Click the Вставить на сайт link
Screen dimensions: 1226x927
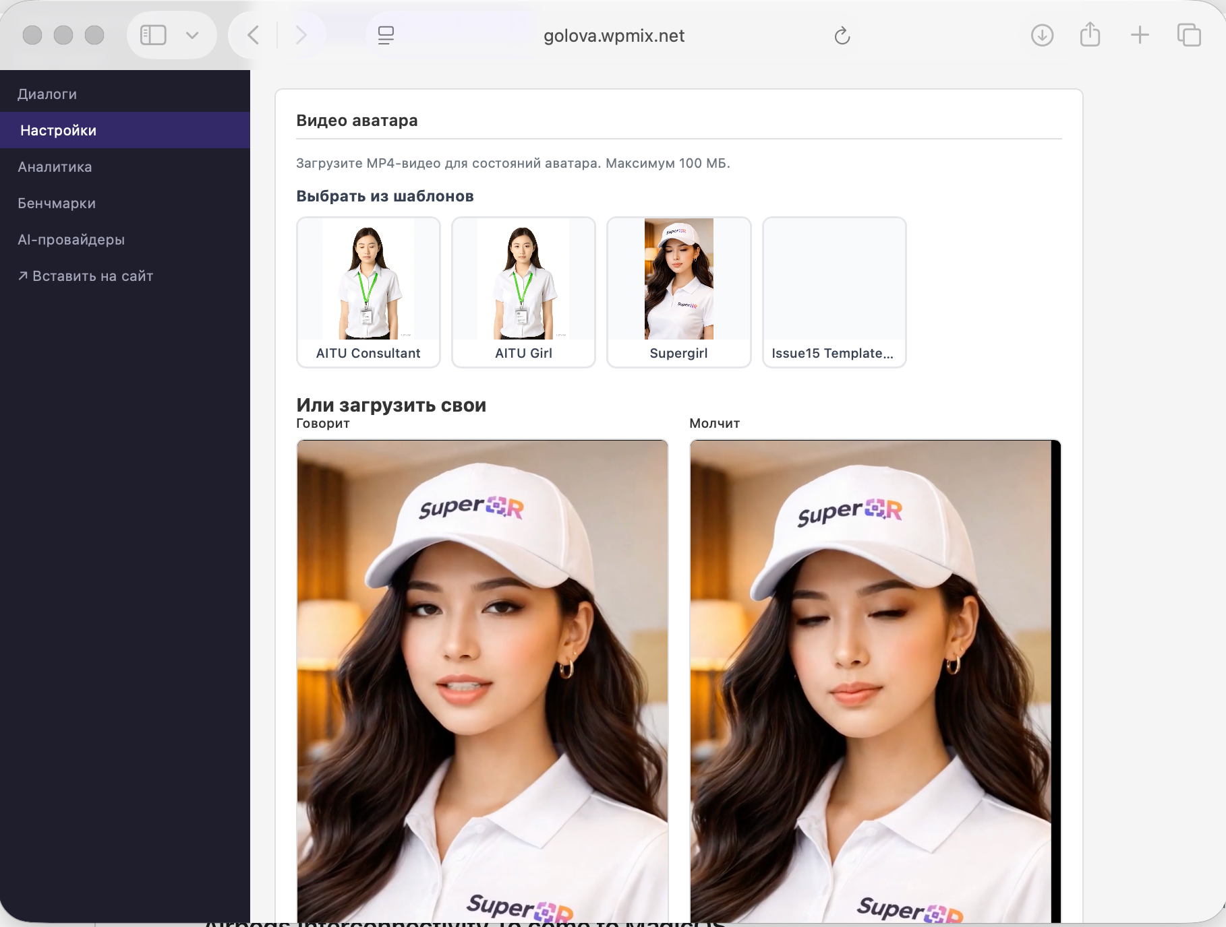pyautogui.click(x=125, y=276)
